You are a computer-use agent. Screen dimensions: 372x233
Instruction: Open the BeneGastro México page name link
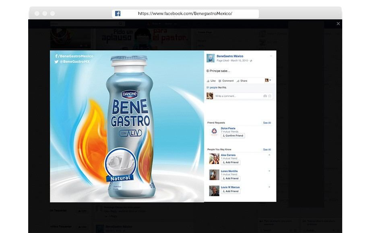point(230,56)
